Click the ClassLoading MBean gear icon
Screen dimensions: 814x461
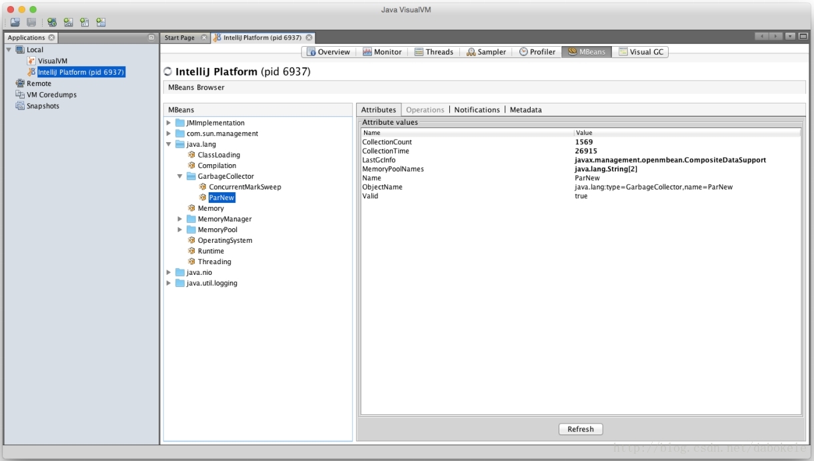click(192, 155)
